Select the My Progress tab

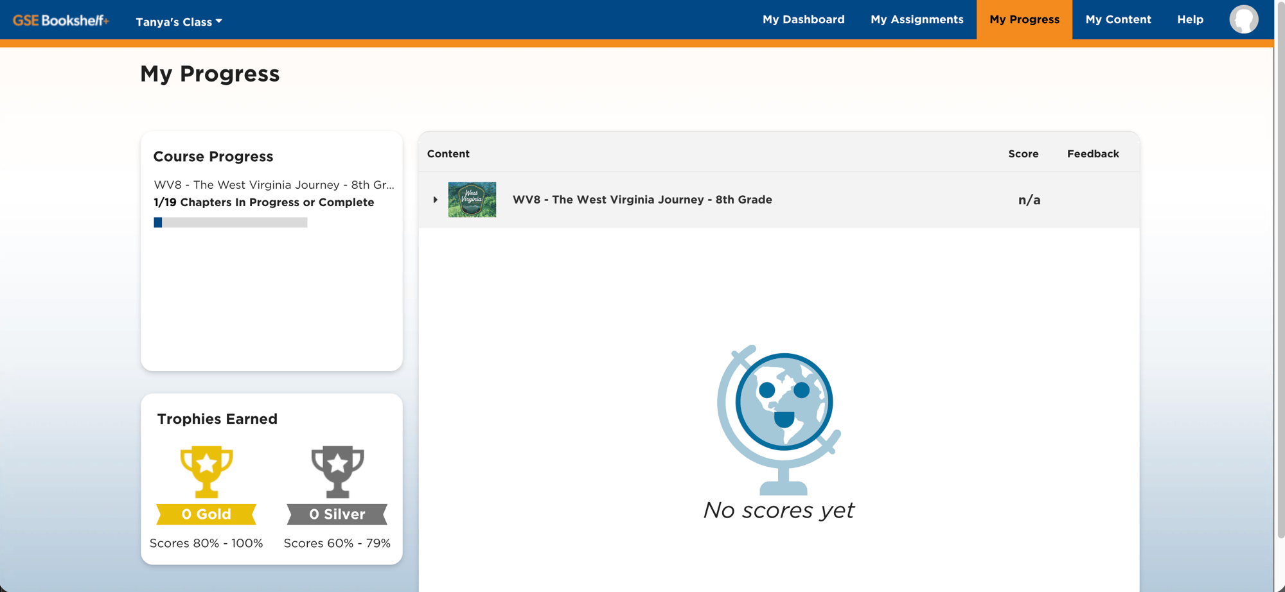pos(1024,19)
